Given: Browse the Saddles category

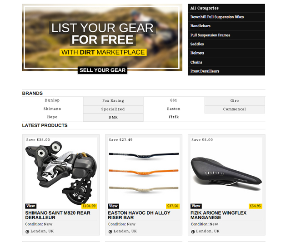Looking at the screenshot, I should coord(226,44).
